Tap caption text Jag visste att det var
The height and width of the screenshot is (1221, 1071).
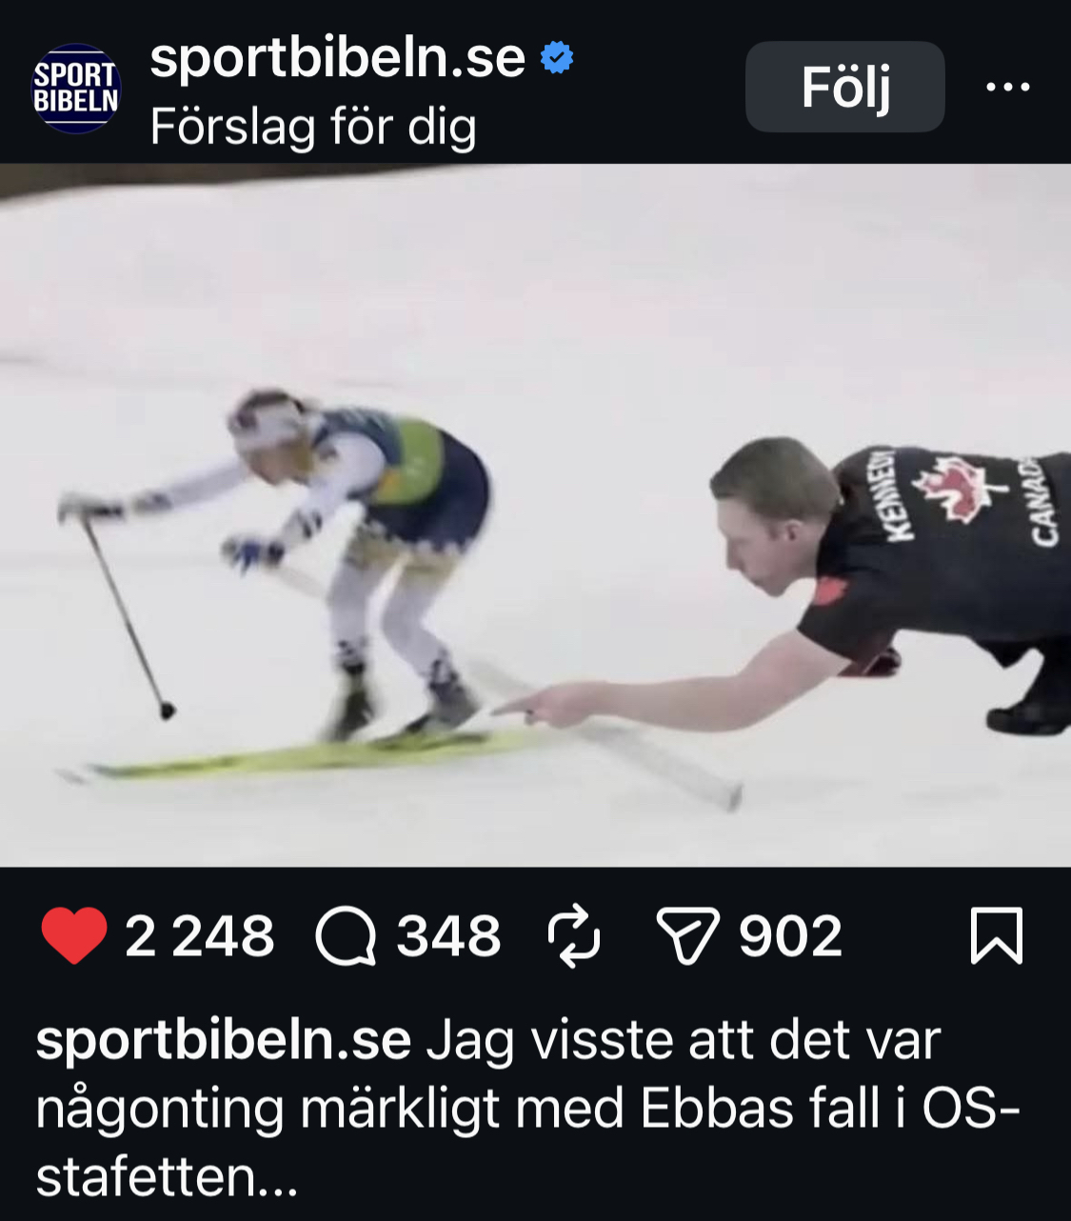pyautogui.click(x=684, y=1041)
